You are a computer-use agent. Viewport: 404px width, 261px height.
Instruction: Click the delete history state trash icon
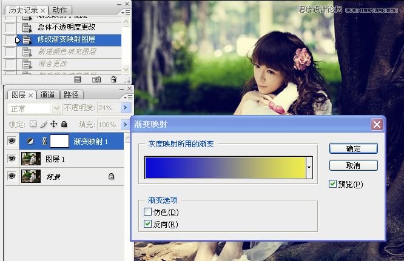(113, 79)
